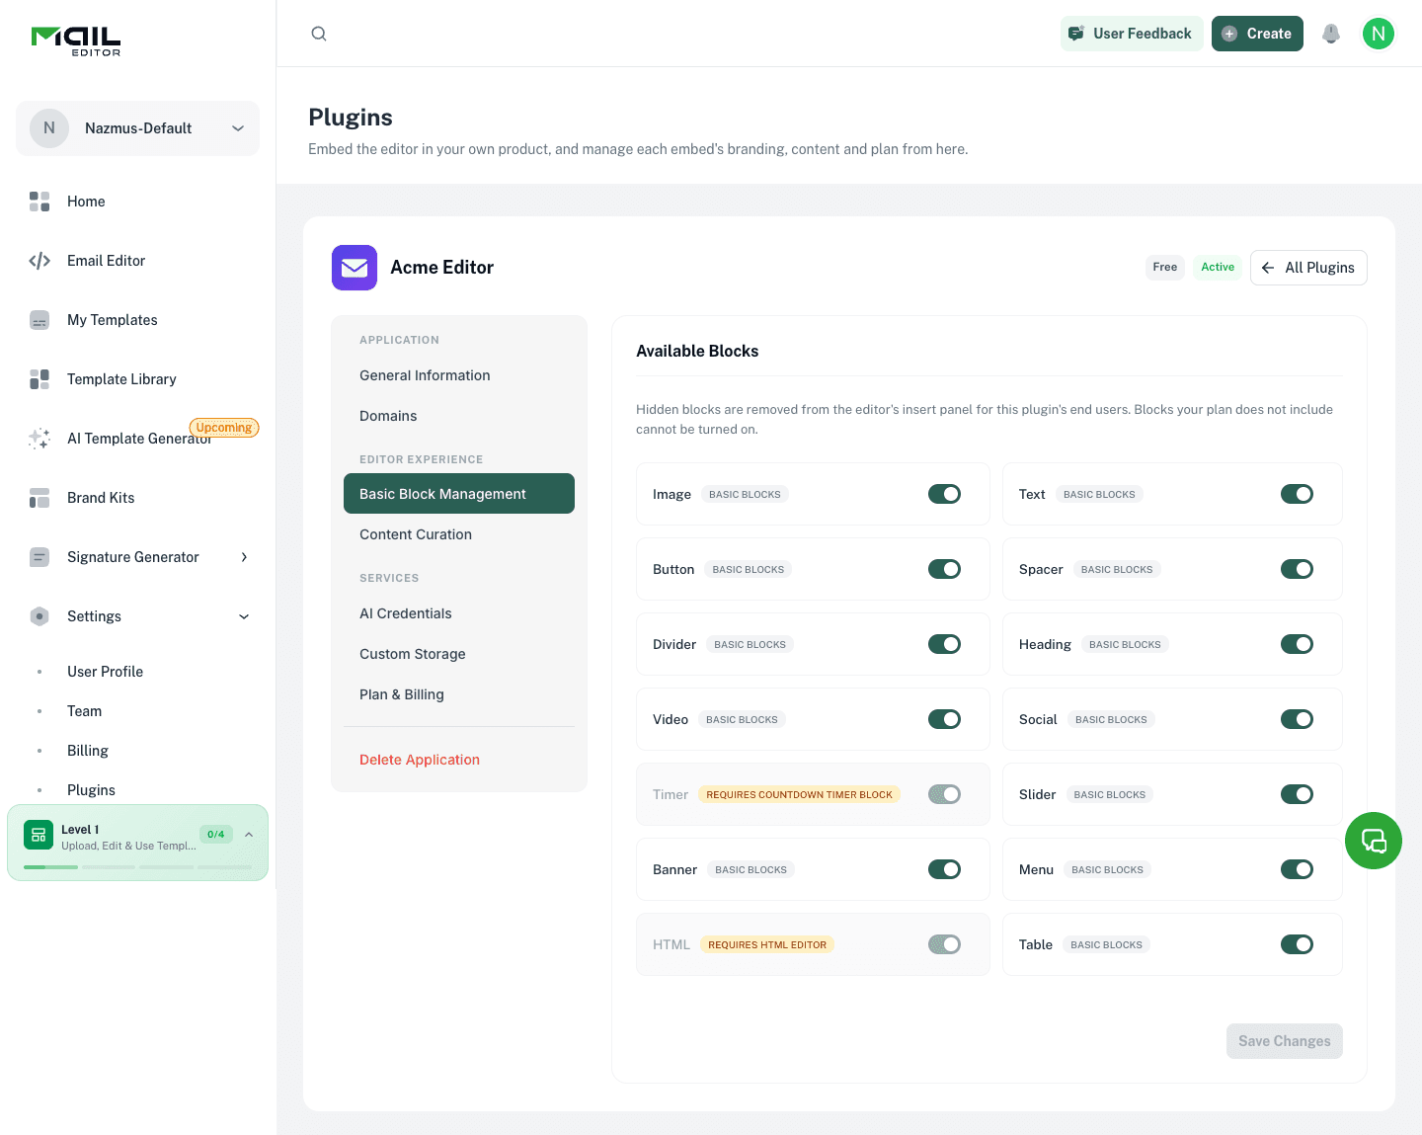Click the Signature Generator icon

[x=39, y=557]
